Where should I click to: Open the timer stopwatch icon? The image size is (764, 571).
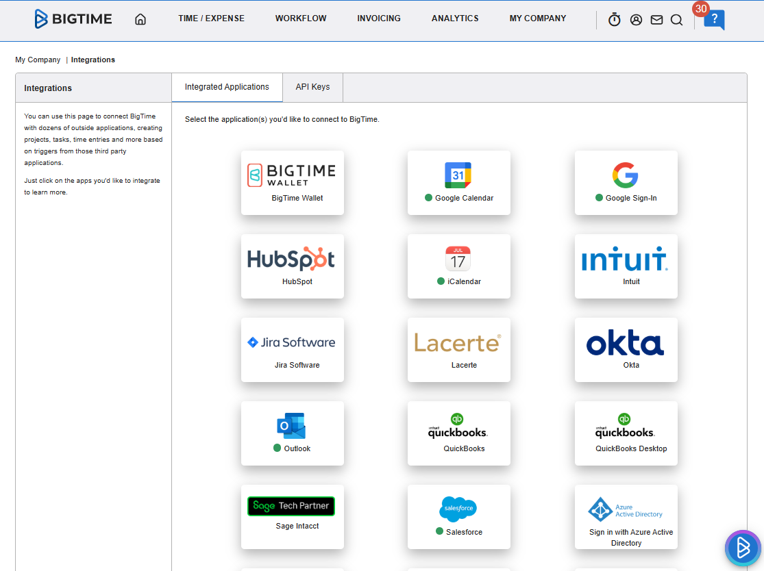coord(615,19)
